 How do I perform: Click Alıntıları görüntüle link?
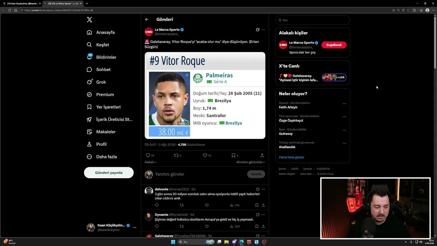[251, 162]
